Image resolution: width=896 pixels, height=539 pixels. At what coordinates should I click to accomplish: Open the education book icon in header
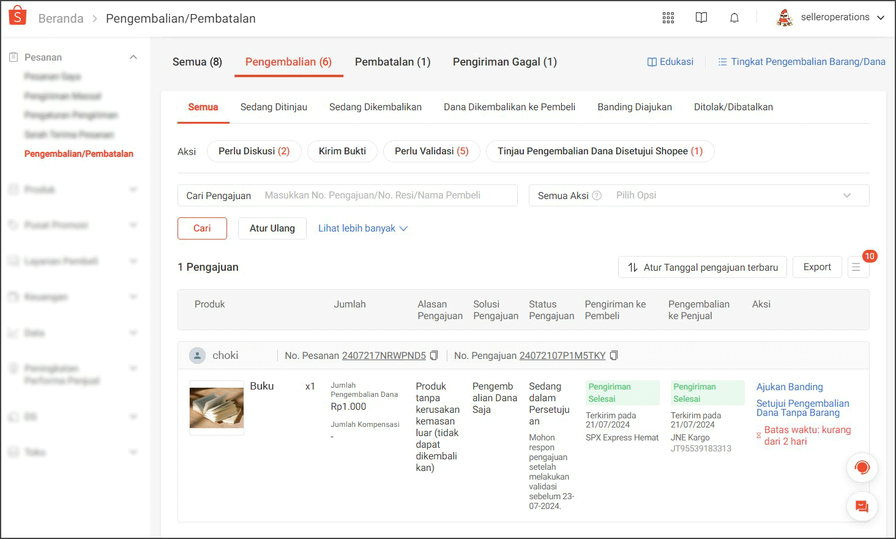pos(701,18)
